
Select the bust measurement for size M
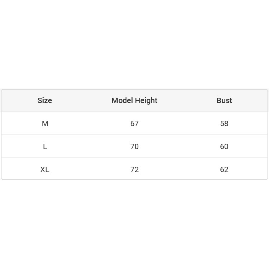224,123
